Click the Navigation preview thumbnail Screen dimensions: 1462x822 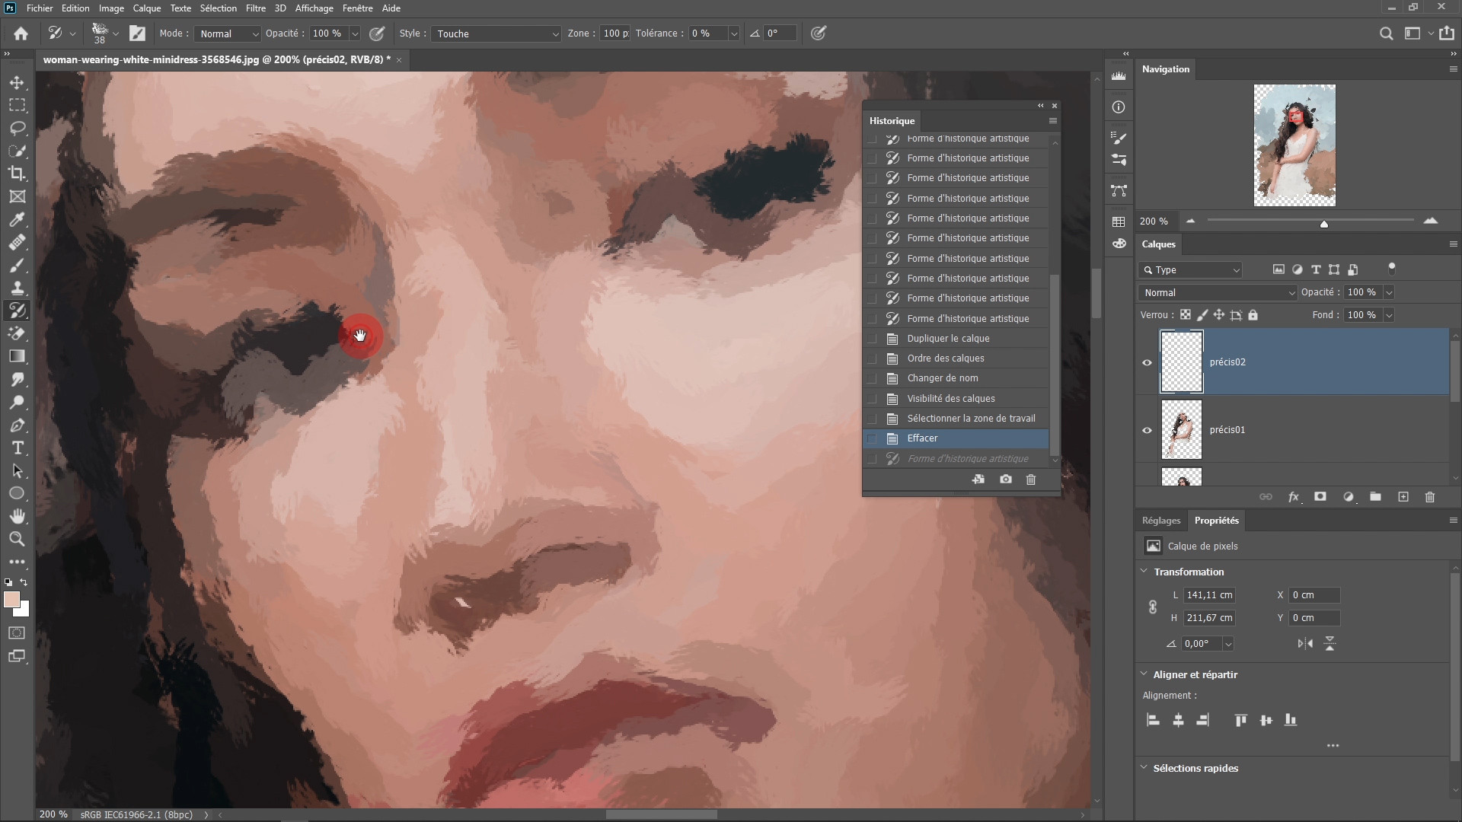click(1294, 145)
